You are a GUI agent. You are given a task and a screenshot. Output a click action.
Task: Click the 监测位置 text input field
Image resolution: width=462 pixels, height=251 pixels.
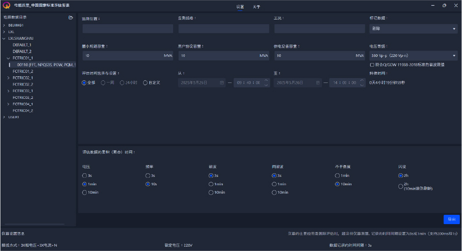[128, 29]
